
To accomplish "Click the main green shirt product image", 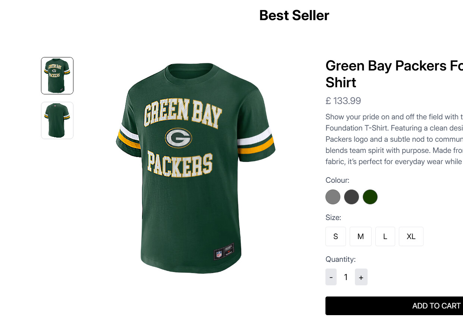I will coord(196,168).
